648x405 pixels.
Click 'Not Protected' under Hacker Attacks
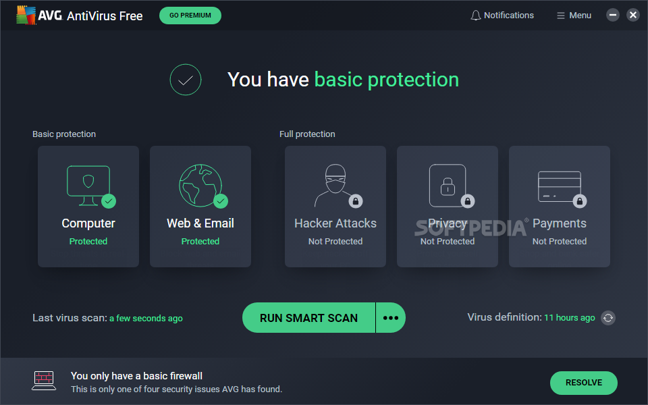335,242
